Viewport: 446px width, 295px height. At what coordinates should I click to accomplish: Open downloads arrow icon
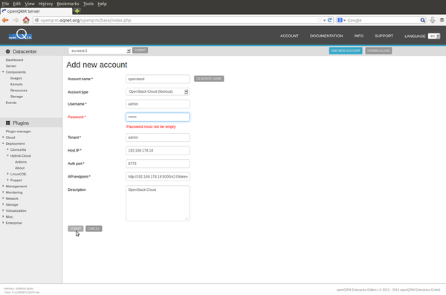(433, 20)
